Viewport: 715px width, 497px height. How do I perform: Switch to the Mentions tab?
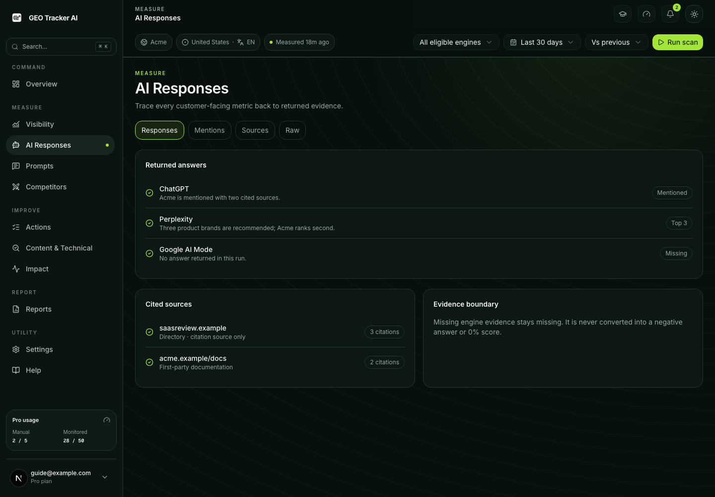pos(210,130)
